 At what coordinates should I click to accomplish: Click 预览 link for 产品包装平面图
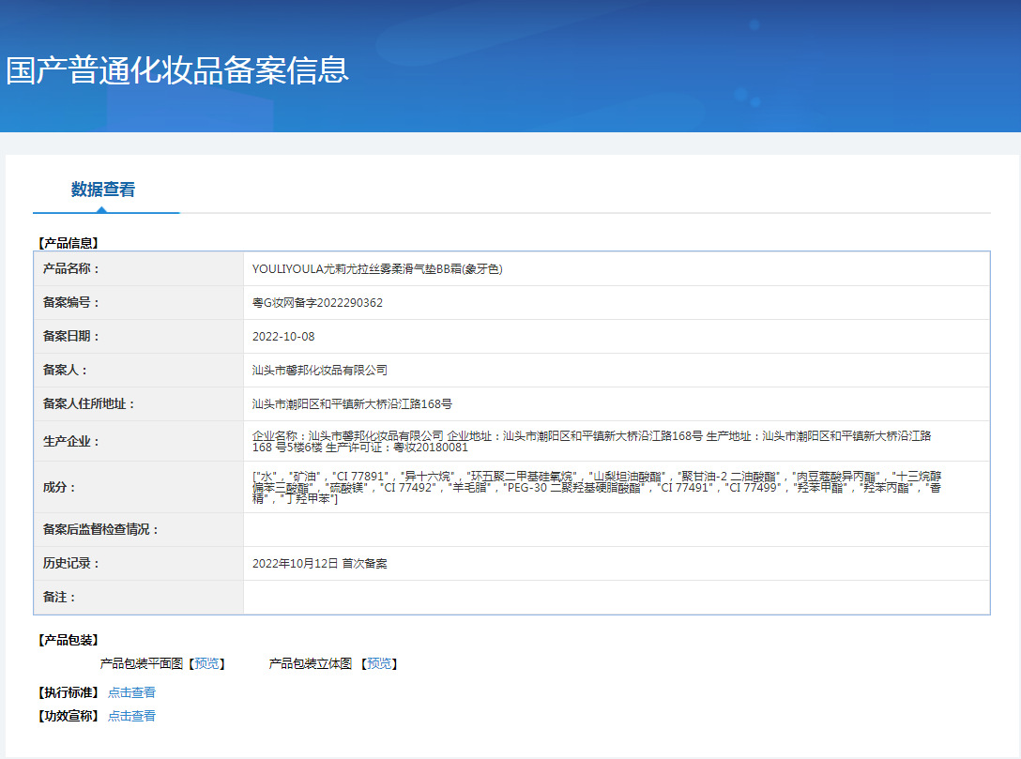pos(207,663)
